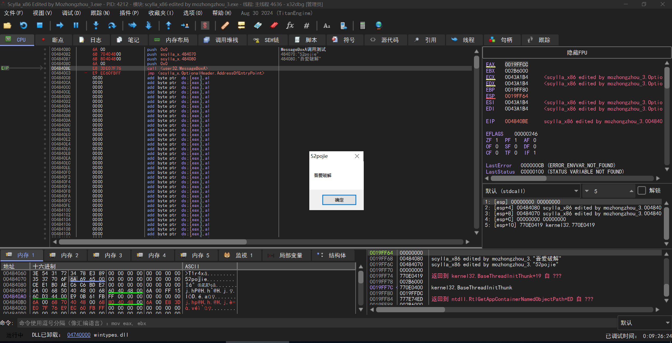This screenshot has width=672, height=343.
Task: Close the 52pojie message box
Action: (357, 156)
